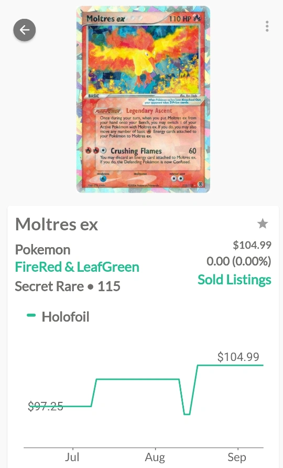View Sold Listings
Screen dimensions: 283x468
point(234,280)
